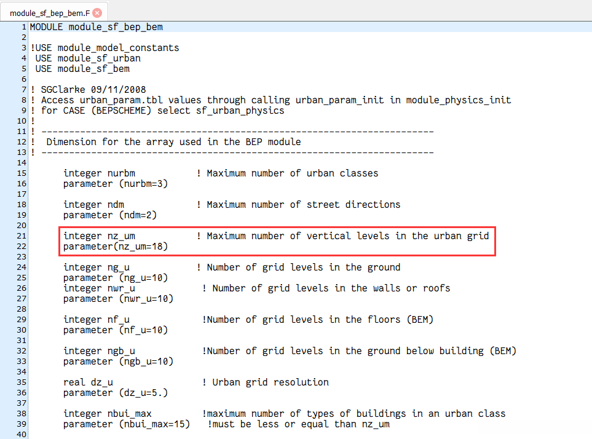Click declaration 'real dz_u'

88,382
